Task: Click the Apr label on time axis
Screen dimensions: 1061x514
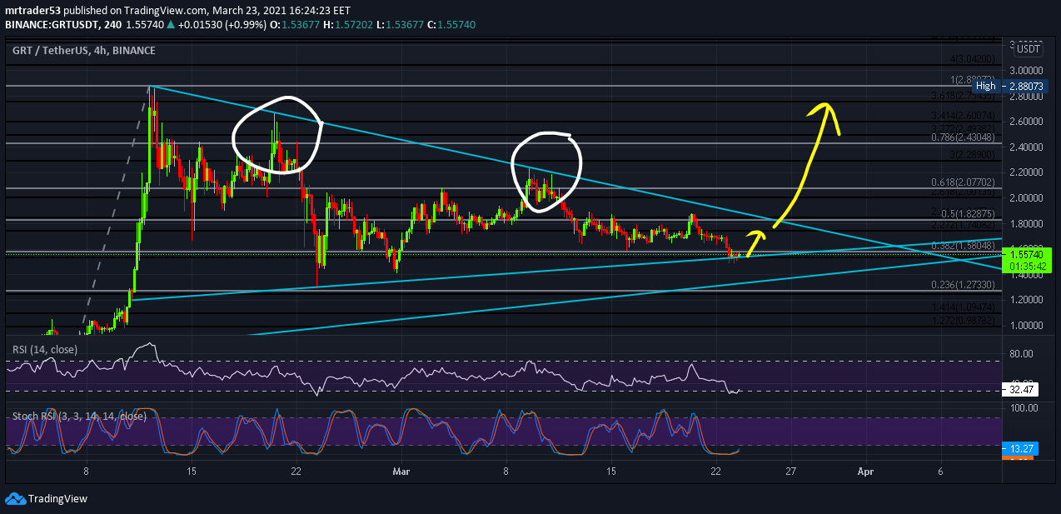Action: click(866, 471)
